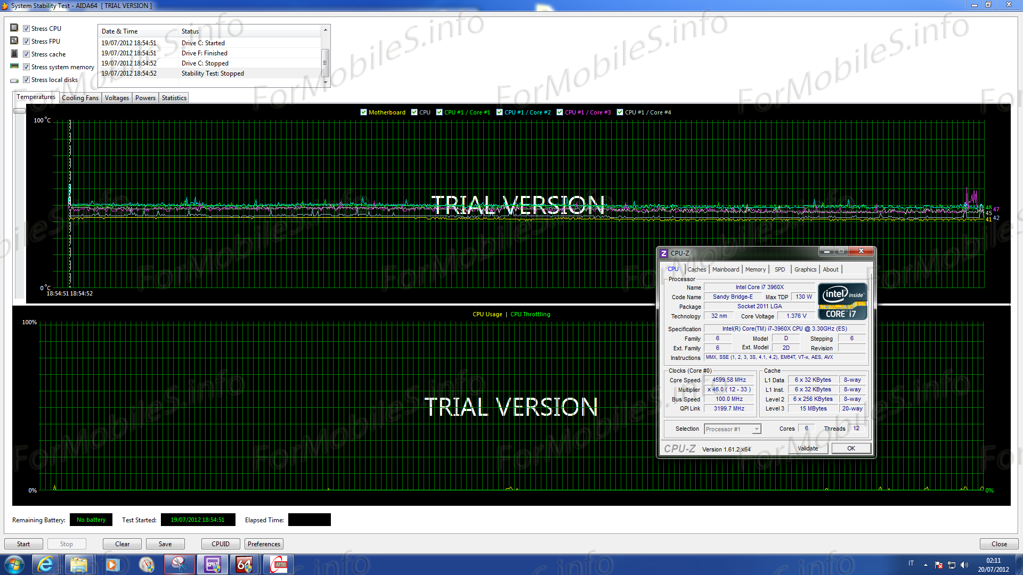The image size is (1023, 575).
Task: Adjust the temperature graph vertical slider
Action: point(19,111)
